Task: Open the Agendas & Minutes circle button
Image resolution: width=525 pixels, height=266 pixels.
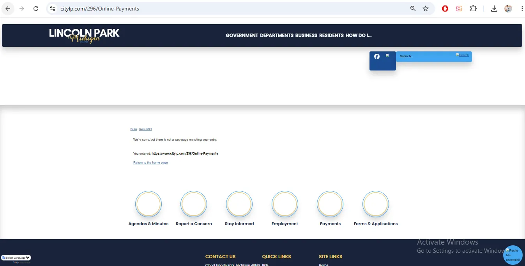Action: pos(148,204)
